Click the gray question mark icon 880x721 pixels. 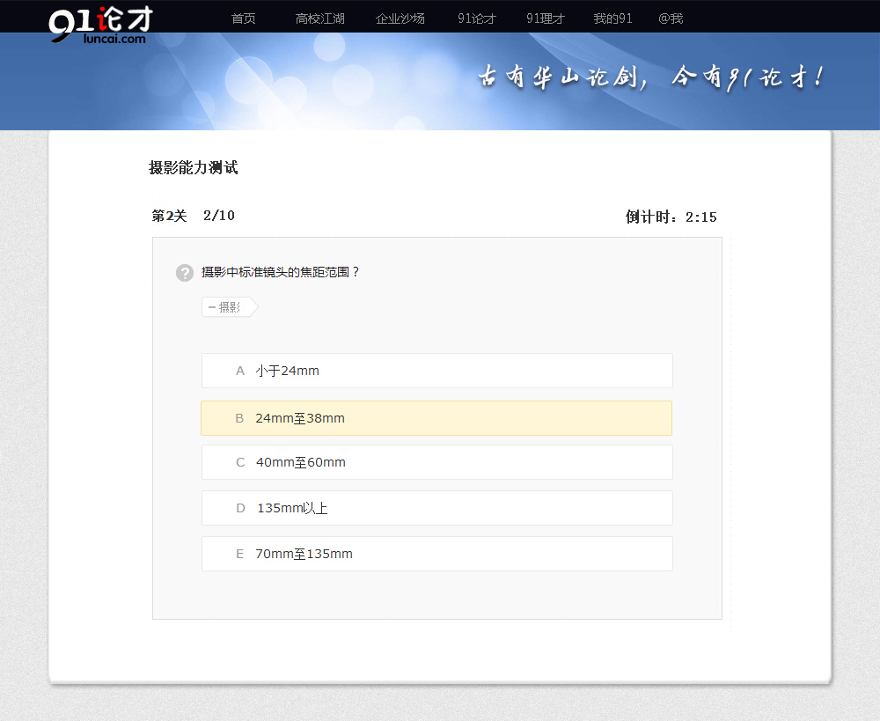point(184,273)
